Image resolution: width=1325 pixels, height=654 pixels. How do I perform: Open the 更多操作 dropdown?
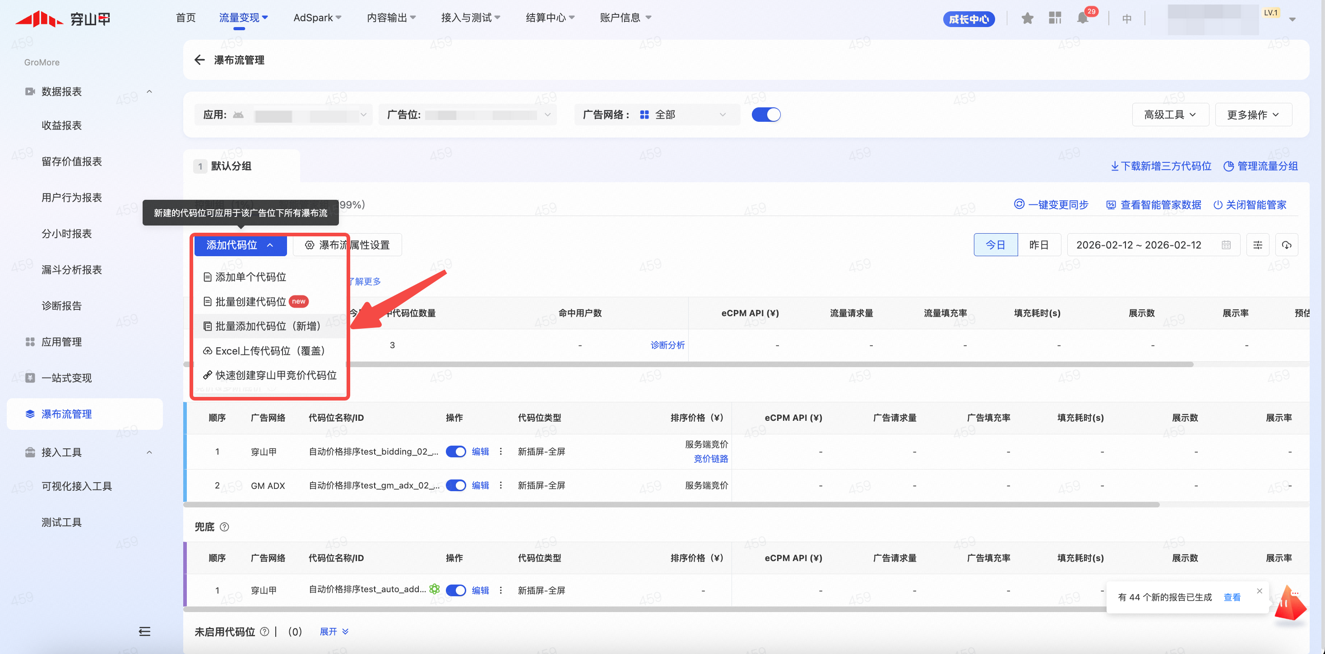point(1253,115)
